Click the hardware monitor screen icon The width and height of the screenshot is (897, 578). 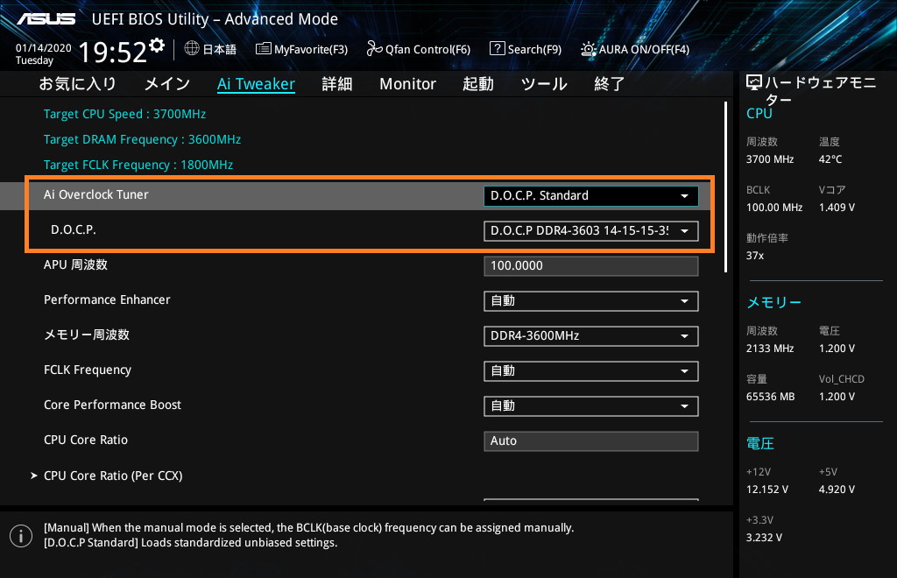pyautogui.click(x=754, y=83)
